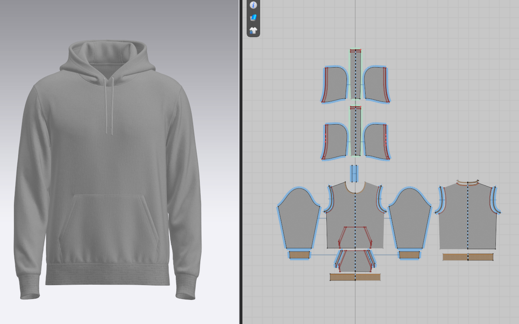The height and width of the screenshot is (324, 519).
Task: Select the separate kangaroo pocket pattern piece
Action: click(355, 261)
